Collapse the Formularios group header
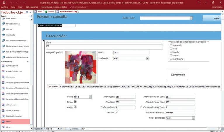 click(28, 62)
